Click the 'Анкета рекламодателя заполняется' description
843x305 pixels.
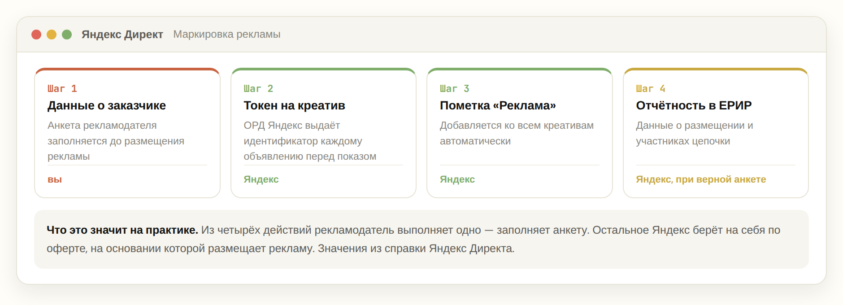(116, 141)
